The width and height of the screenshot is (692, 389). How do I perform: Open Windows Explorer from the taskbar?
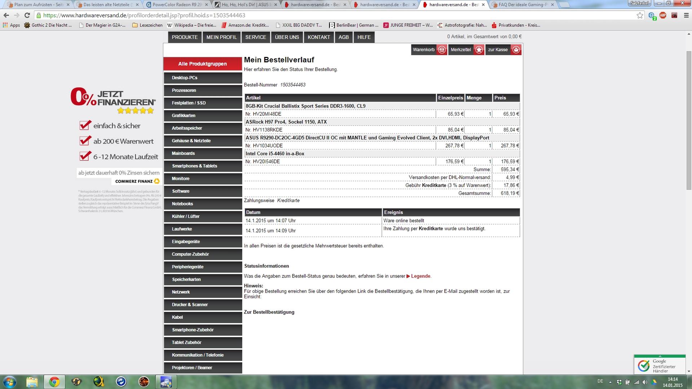[32, 382]
